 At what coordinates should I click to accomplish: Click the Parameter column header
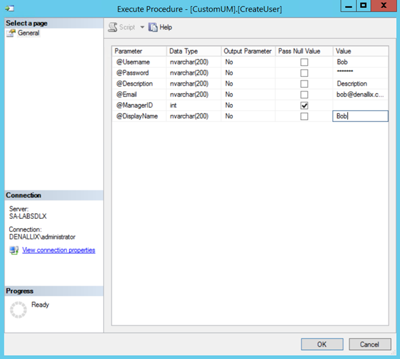click(x=139, y=51)
